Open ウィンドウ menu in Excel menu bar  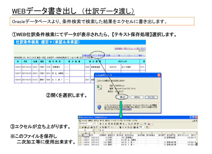[x=127, y=121]
